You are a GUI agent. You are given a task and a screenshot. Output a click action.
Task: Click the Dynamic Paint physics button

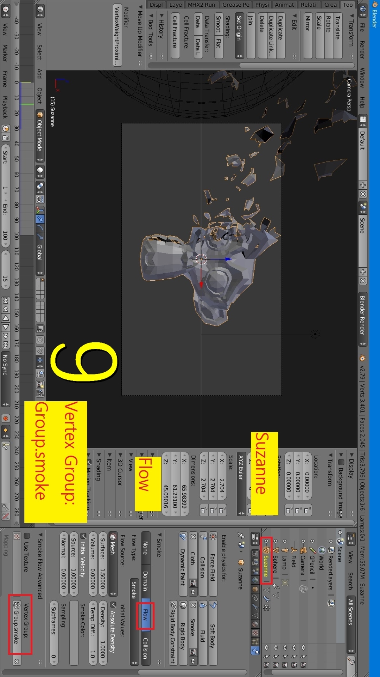click(x=183, y=564)
